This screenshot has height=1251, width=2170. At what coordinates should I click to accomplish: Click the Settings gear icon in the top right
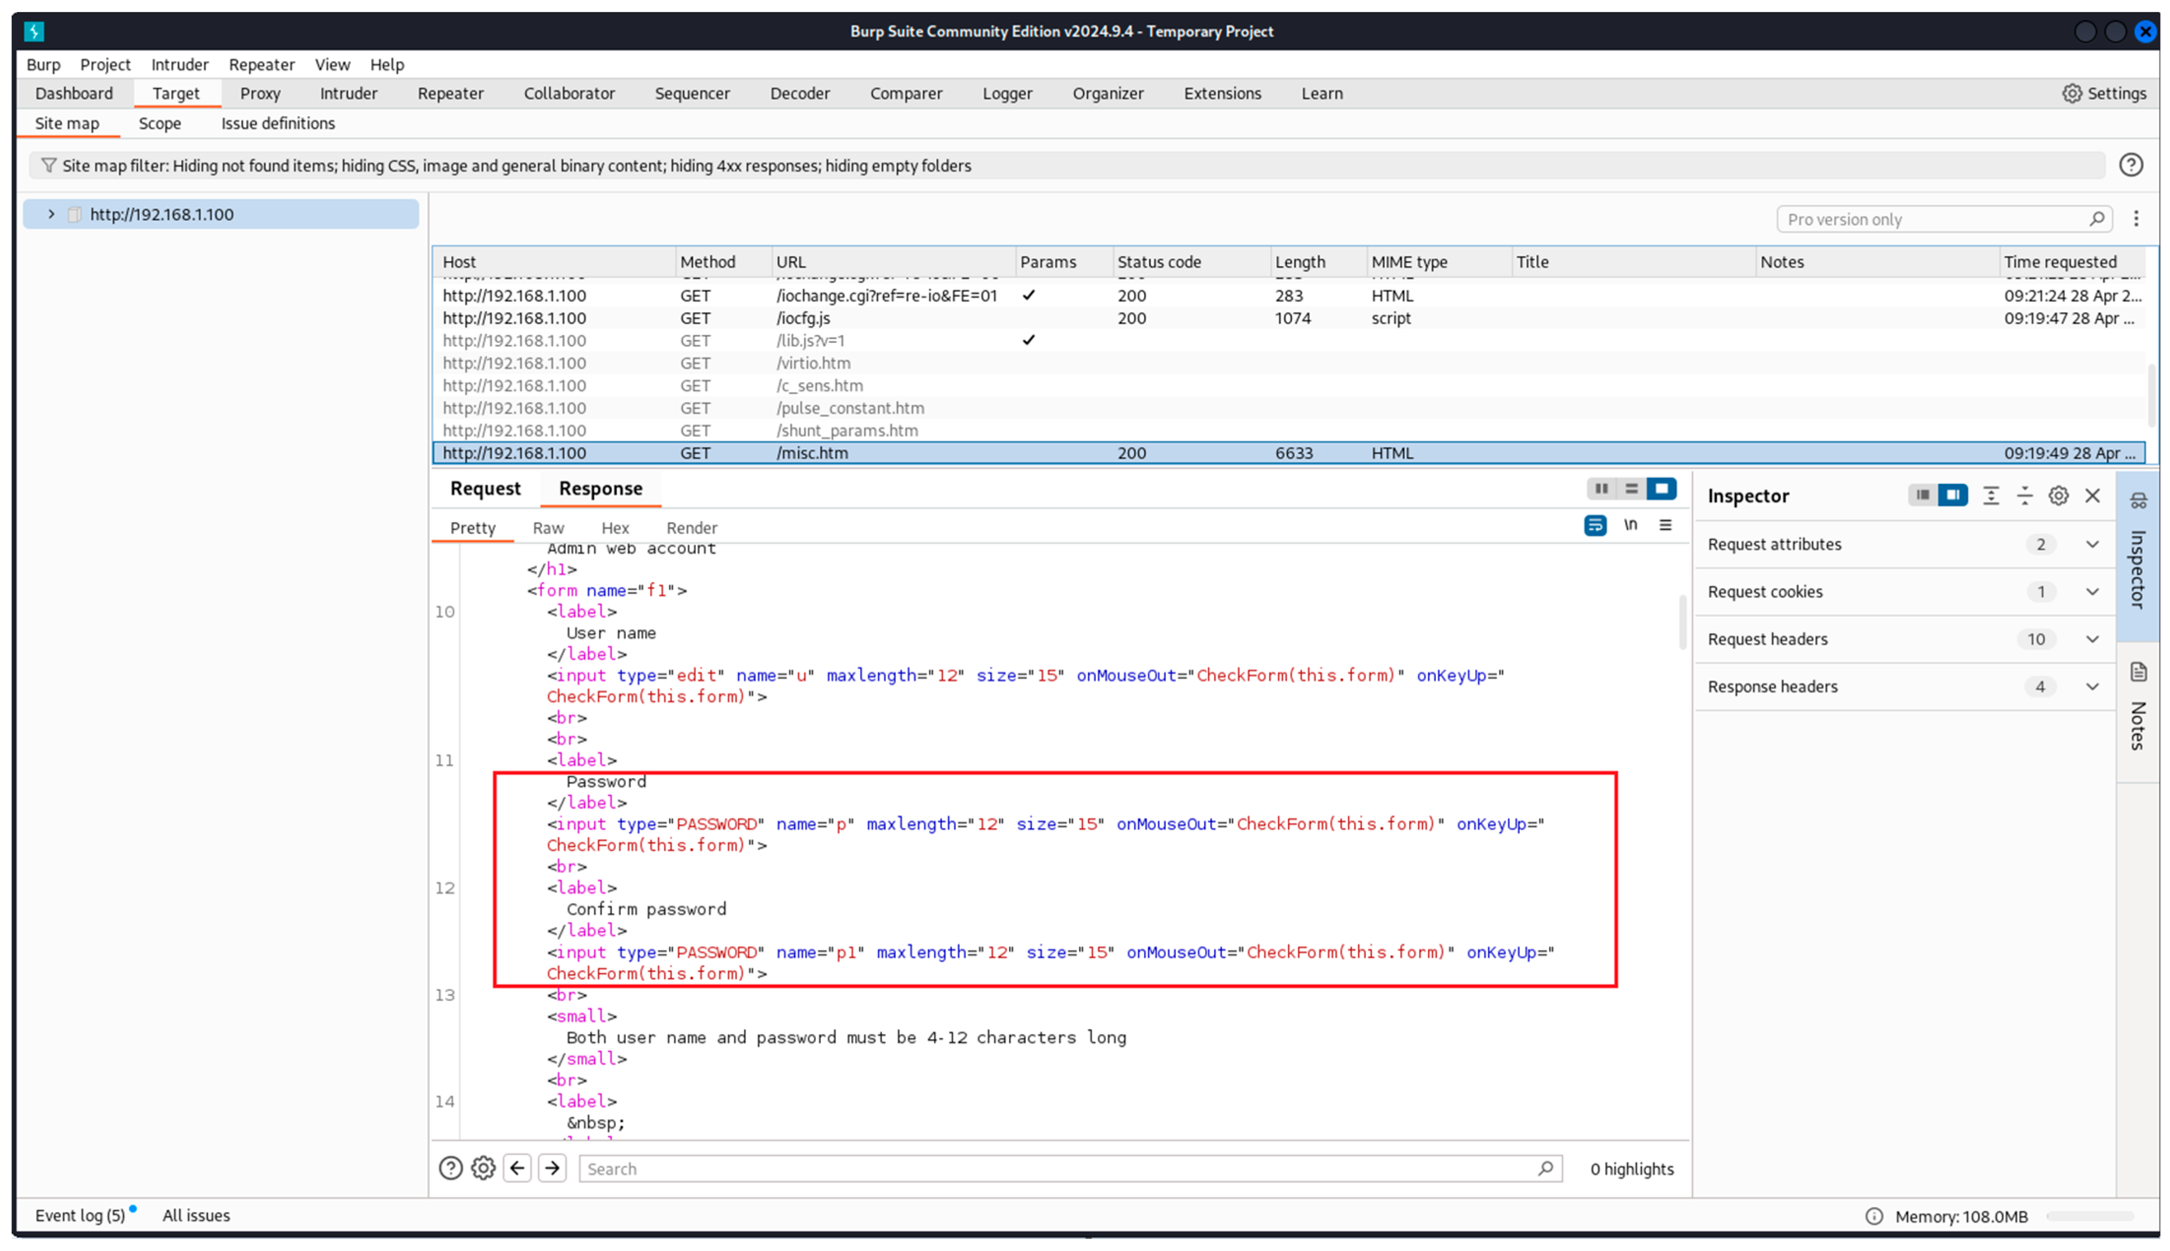click(2071, 93)
